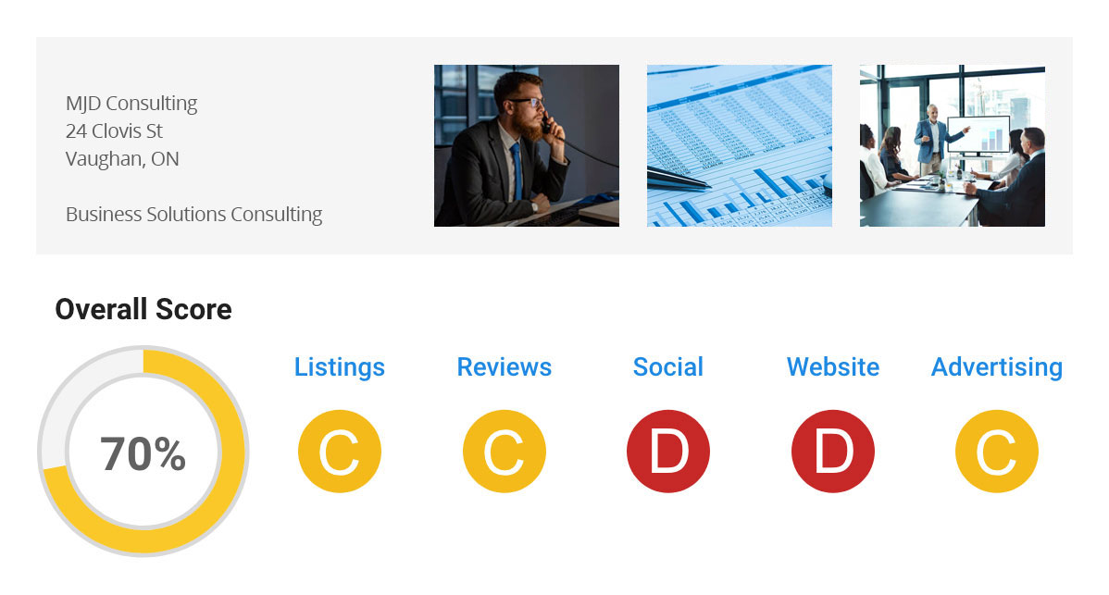Open the Advertising section link
1109x595 pixels.
point(996,367)
